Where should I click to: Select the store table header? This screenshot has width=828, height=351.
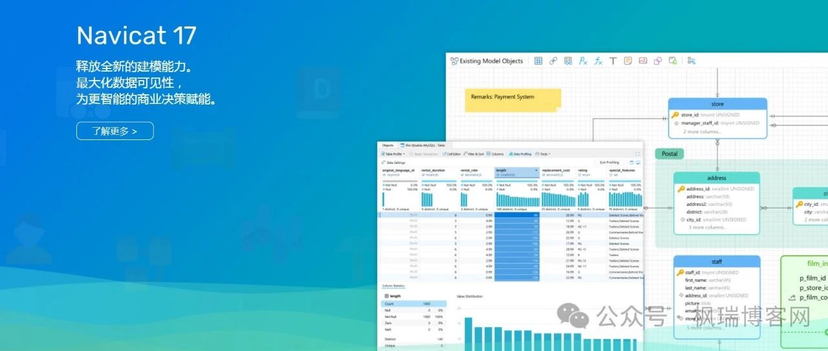tap(717, 104)
